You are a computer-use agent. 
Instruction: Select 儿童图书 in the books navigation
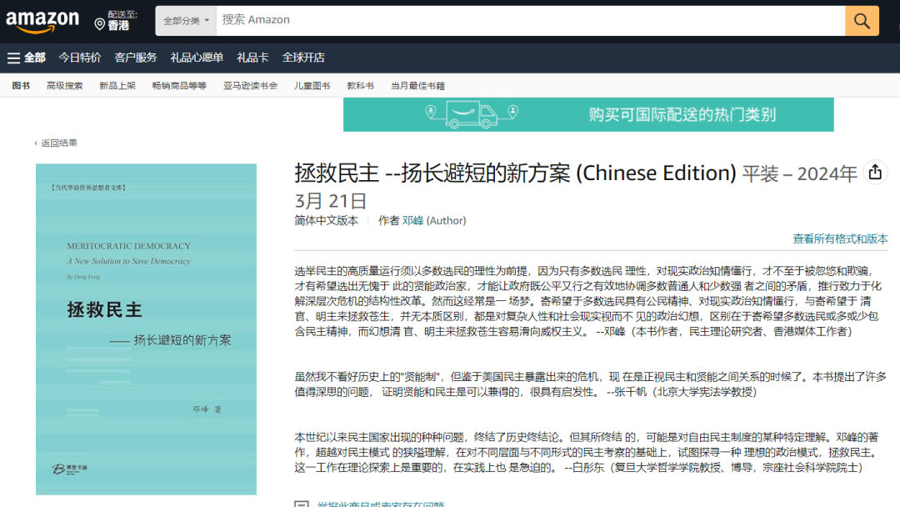click(310, 84)
